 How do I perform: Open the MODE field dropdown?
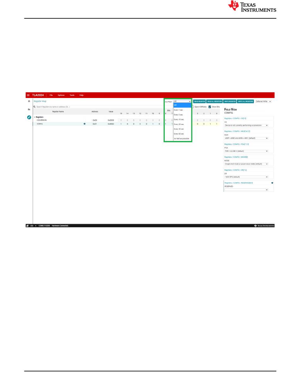click(246, 164)
